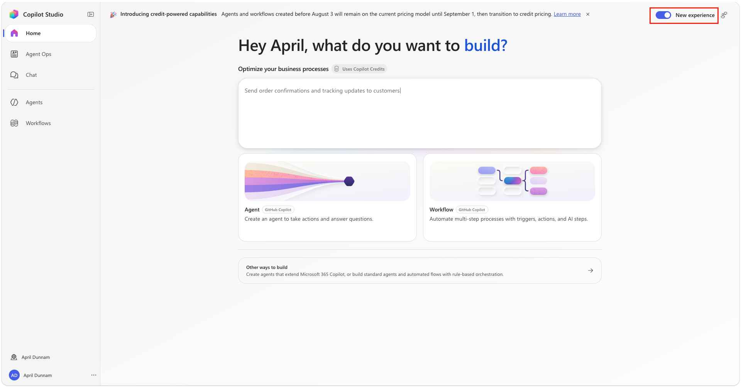The width and height of the screenshot is (741, 387).
Task: Click 'Introducing credit-powered capabilities' banner text
Action: pyautogui.click(x=169, y=14)
